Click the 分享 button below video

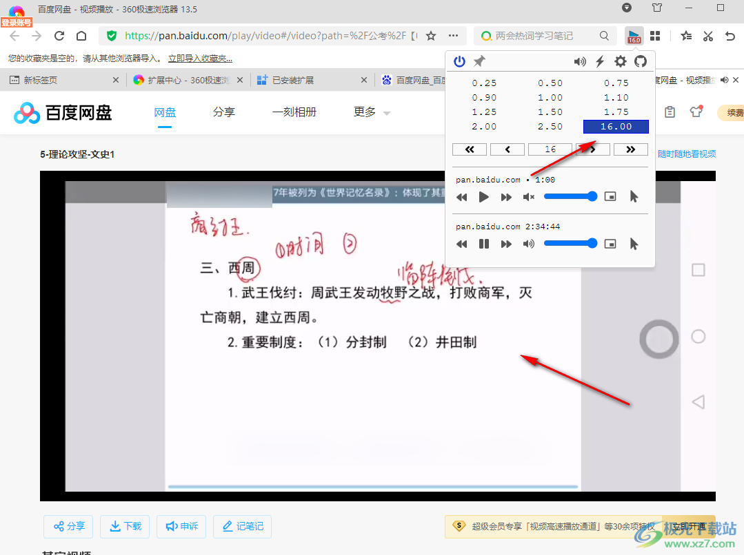[x=69, y=527]
